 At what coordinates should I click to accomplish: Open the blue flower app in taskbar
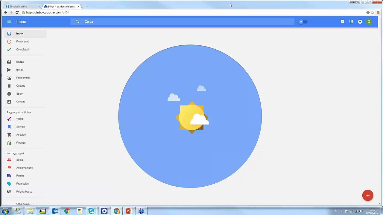click(141, 211)
